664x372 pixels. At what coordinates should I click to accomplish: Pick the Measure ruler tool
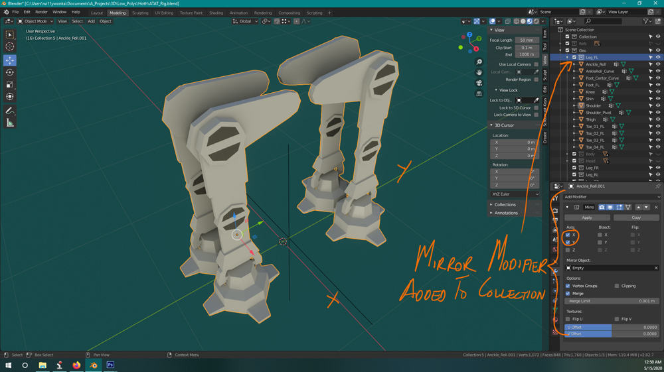10,123
